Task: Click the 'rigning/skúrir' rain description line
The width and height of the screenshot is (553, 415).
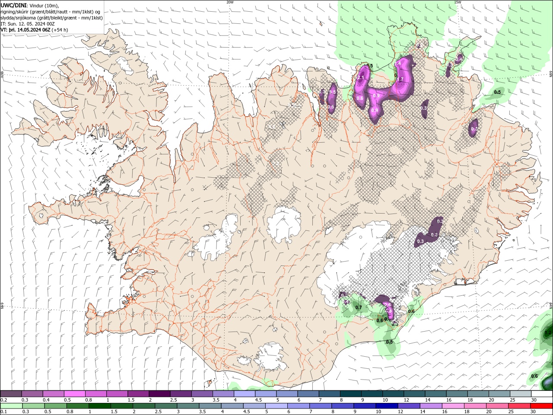Action: pos(51,12)
